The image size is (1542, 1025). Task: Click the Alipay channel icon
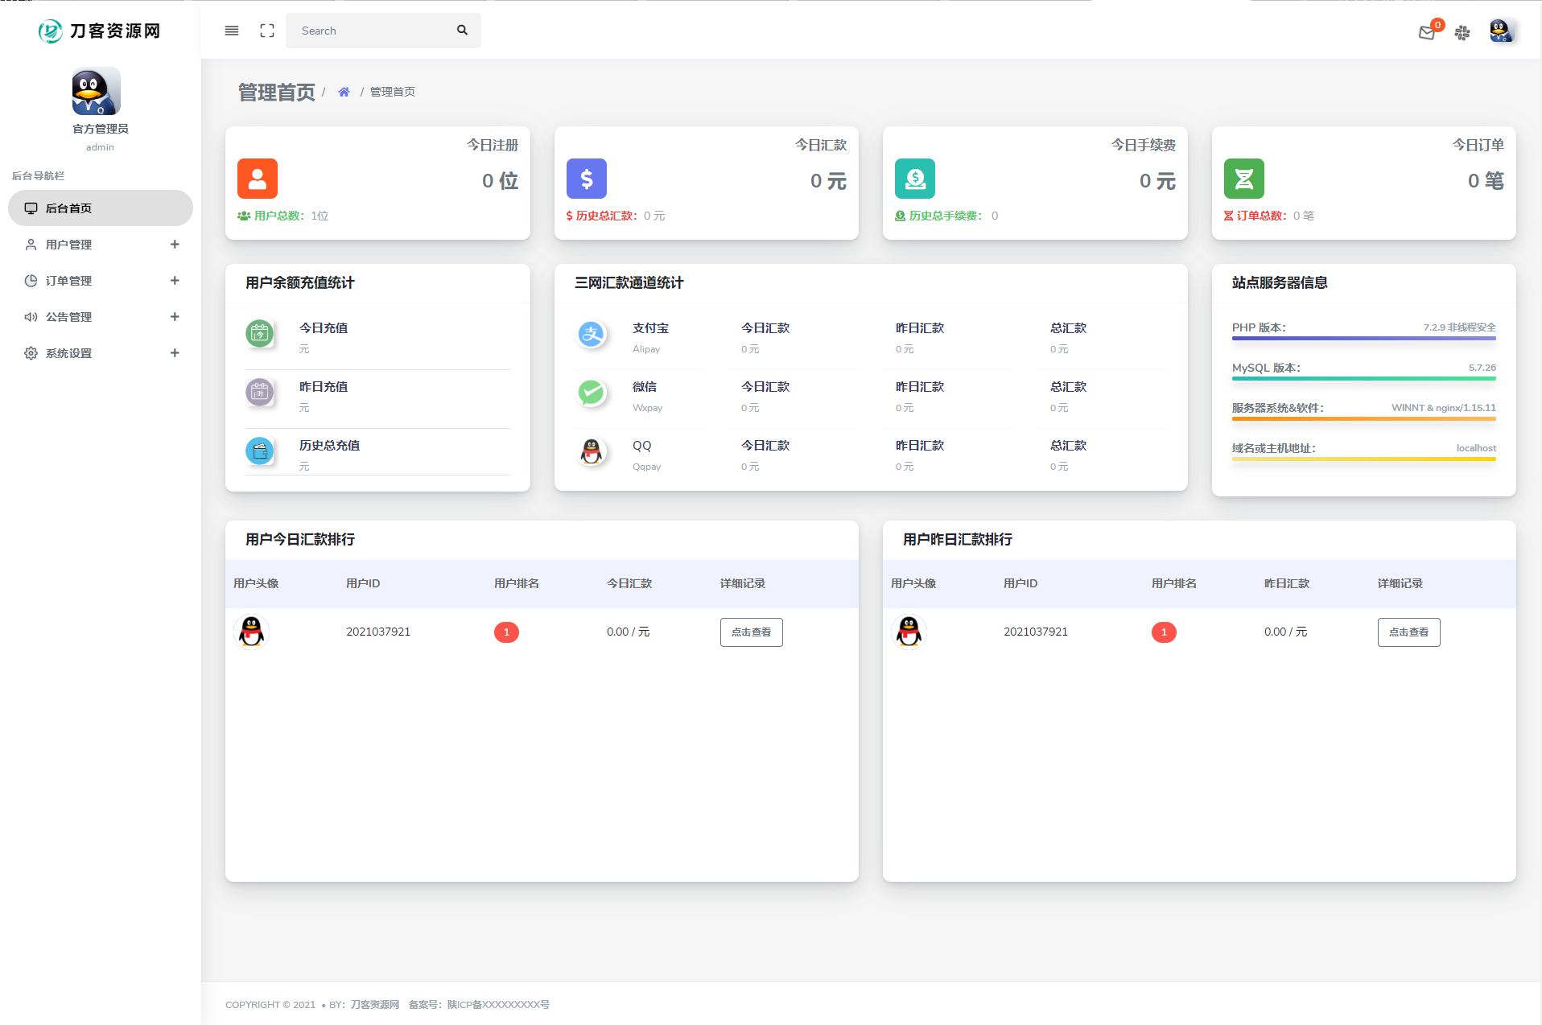coord(592,334)
